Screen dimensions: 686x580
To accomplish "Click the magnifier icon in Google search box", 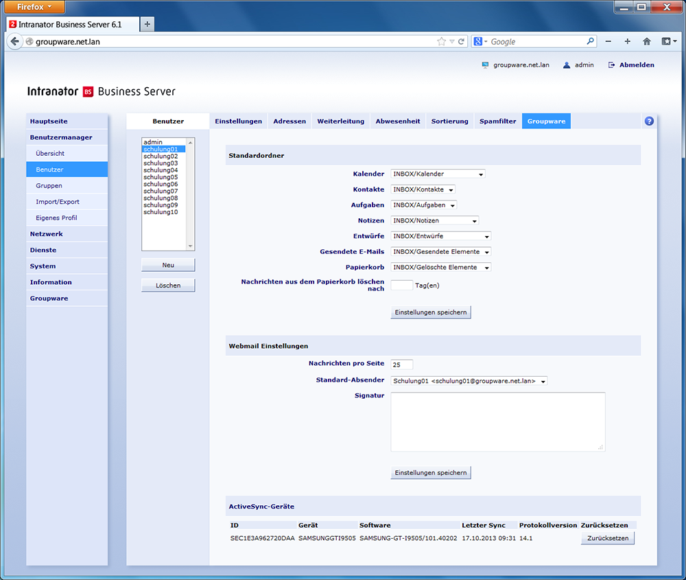I will 591,41.
